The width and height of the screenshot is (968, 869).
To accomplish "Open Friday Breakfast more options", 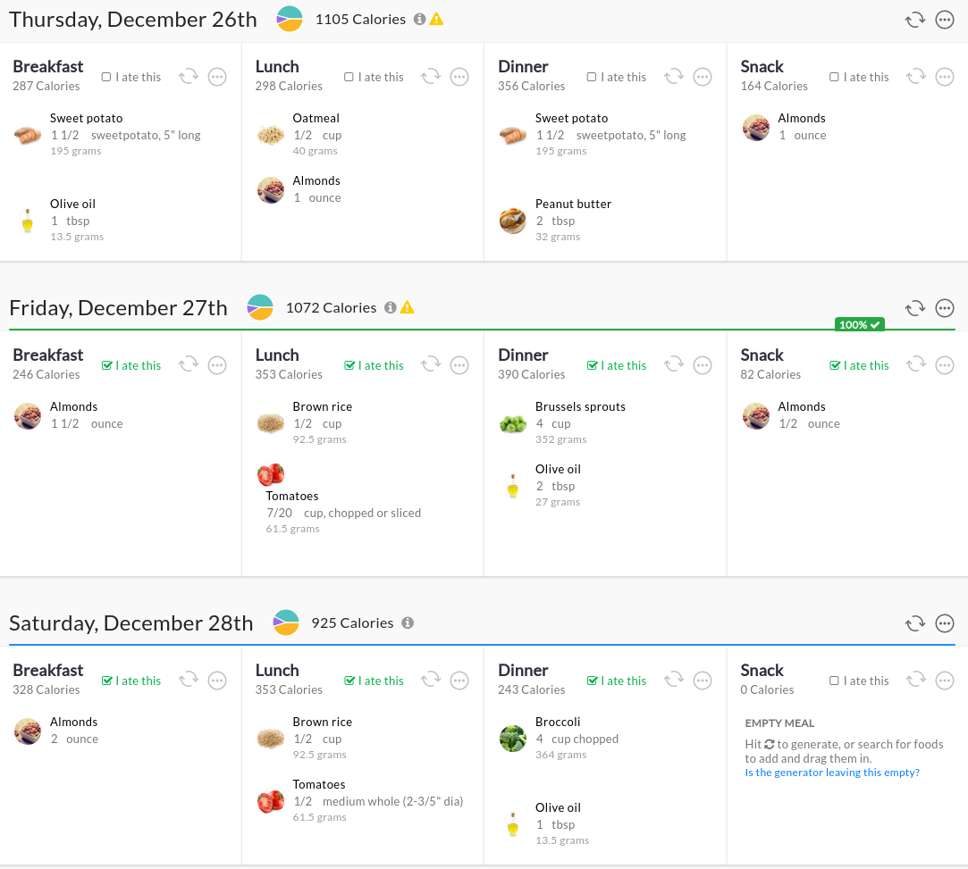I will click(216, 366).
